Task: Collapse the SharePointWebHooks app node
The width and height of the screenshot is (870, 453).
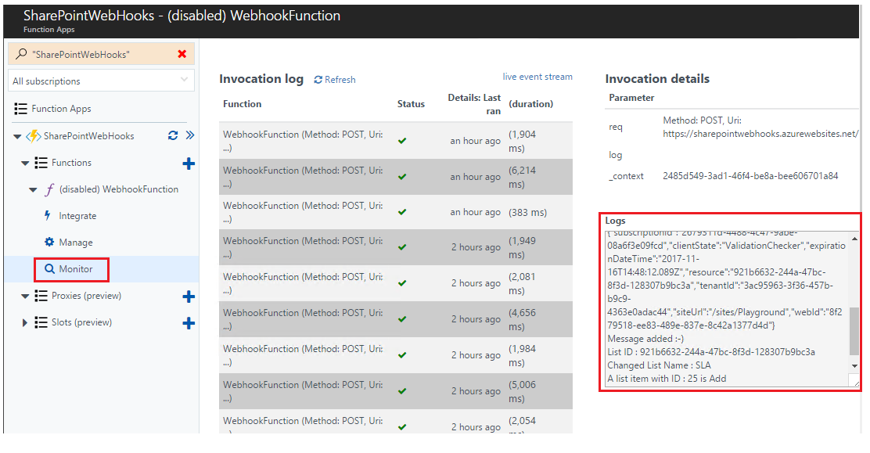Action: [17, 136]
